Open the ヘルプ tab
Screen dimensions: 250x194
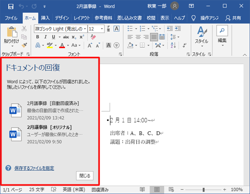(179, 18)
